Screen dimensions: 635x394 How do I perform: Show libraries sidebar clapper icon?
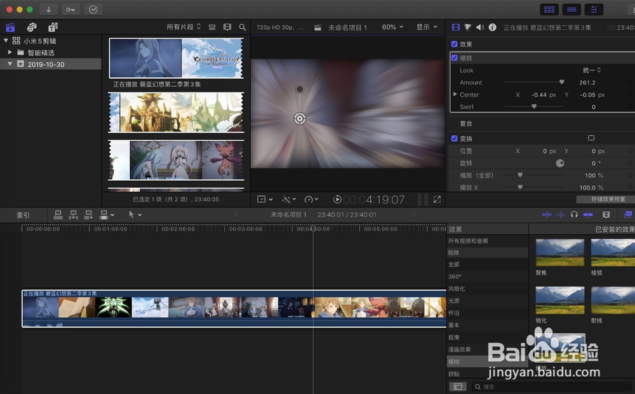(x=10, y=27)
